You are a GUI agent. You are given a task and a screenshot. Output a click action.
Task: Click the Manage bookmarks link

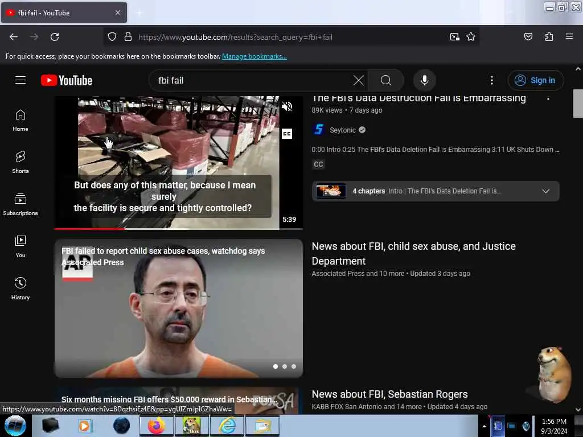click(x=254, y=56)
